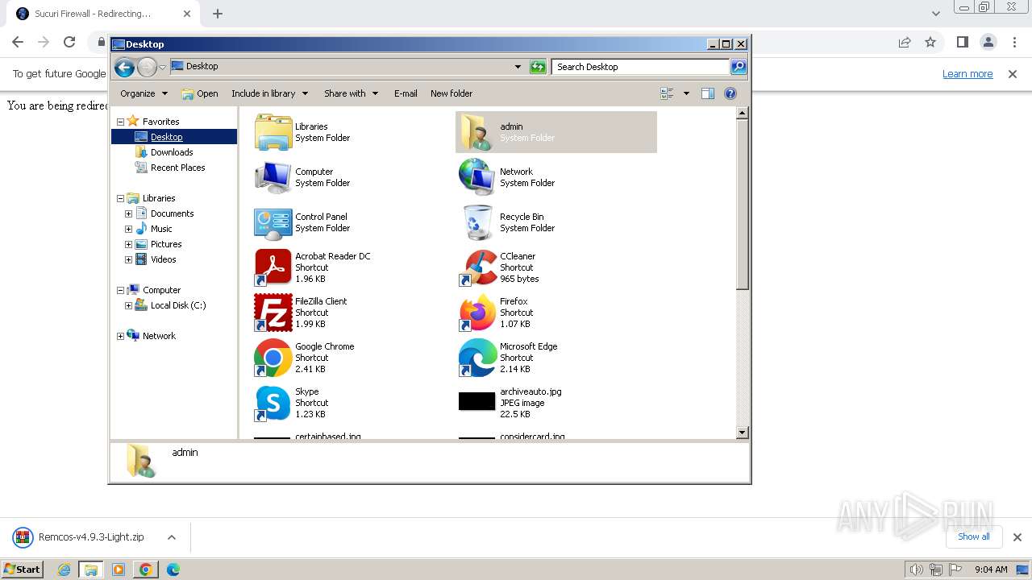The height and width of the screenshot is (580, 1032).
Task: Close the Chrome downloads bar
Action: (1017, 537)
